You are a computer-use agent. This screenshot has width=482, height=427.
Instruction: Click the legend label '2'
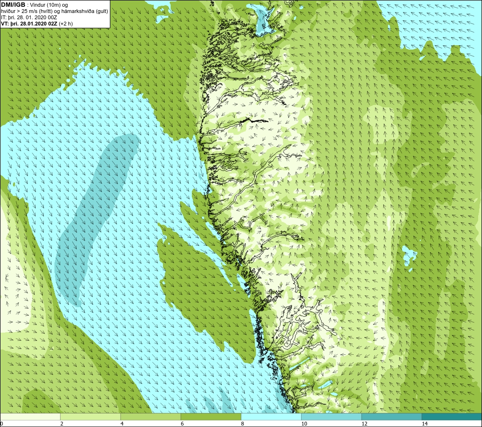click(62, 424)
